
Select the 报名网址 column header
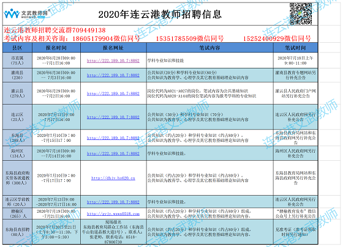[x=113, y=48]
